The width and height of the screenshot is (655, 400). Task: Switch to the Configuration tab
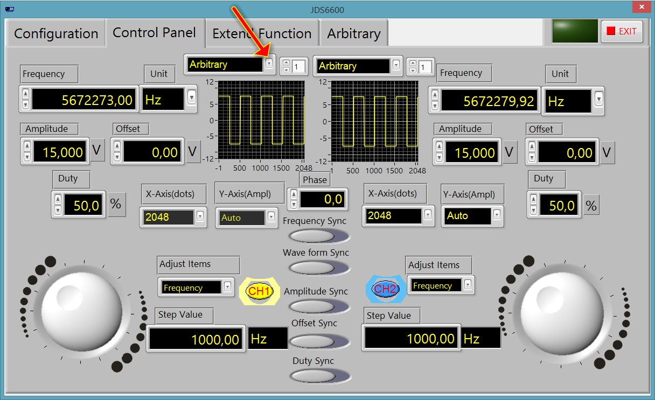coord(56,33)
